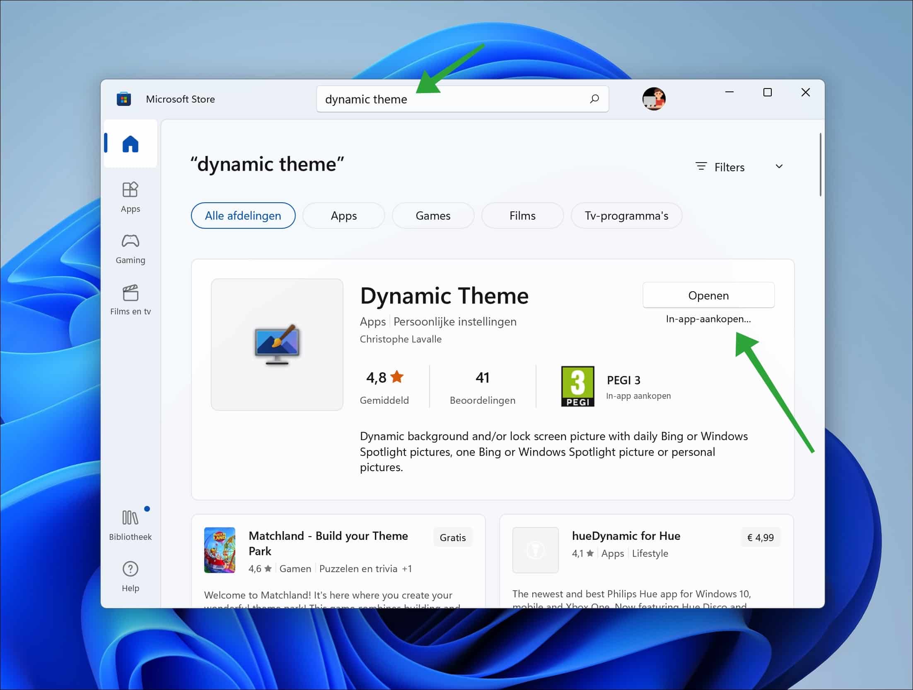The image size is (913, 690).
Task: Select the Alle afdelingen filter tab
Action: pyautogui.click(x=243, y=216)
